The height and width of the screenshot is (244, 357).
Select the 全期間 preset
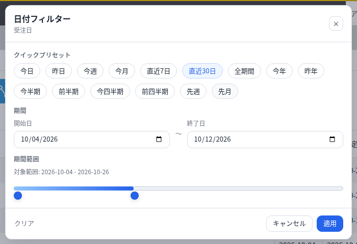244,71
